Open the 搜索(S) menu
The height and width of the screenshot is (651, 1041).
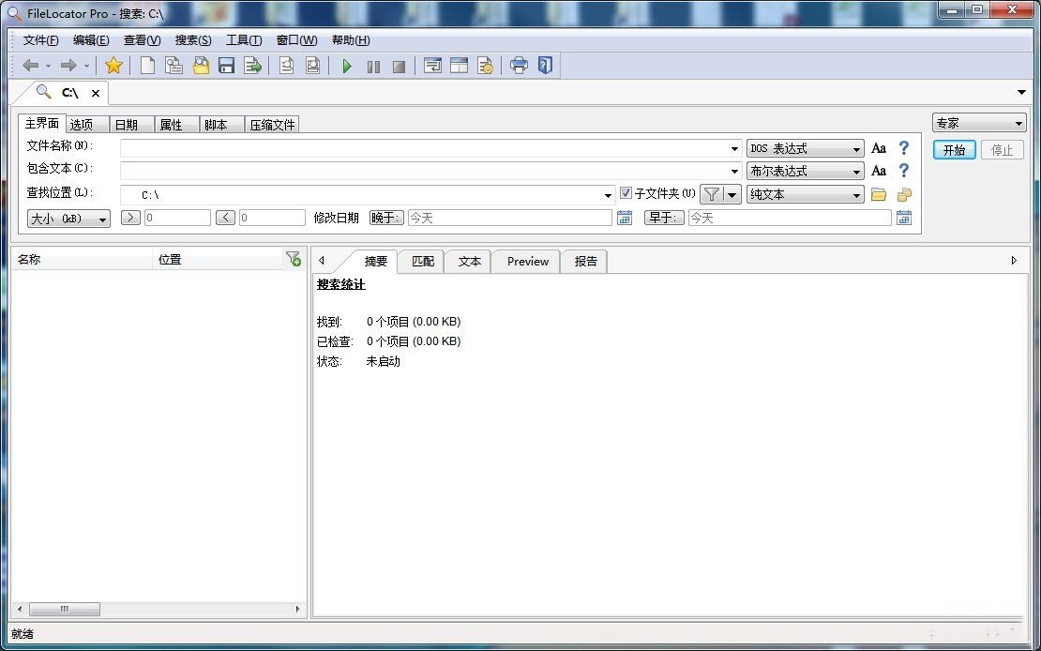point(193,40)
